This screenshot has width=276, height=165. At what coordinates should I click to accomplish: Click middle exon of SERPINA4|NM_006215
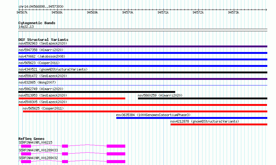tap(65, 146)
